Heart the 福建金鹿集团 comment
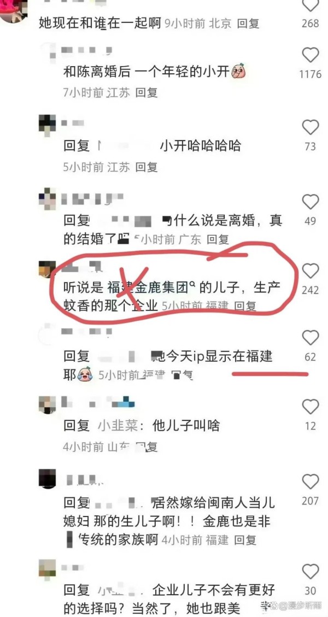 [311, 271]
